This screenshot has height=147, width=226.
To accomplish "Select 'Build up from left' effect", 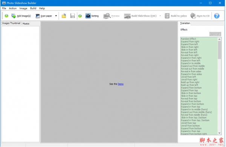I will tap(189, 85).
